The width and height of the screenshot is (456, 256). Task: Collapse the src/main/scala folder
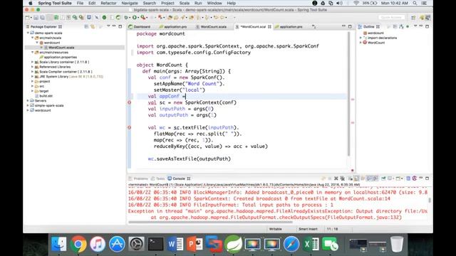tap(33, 38)
